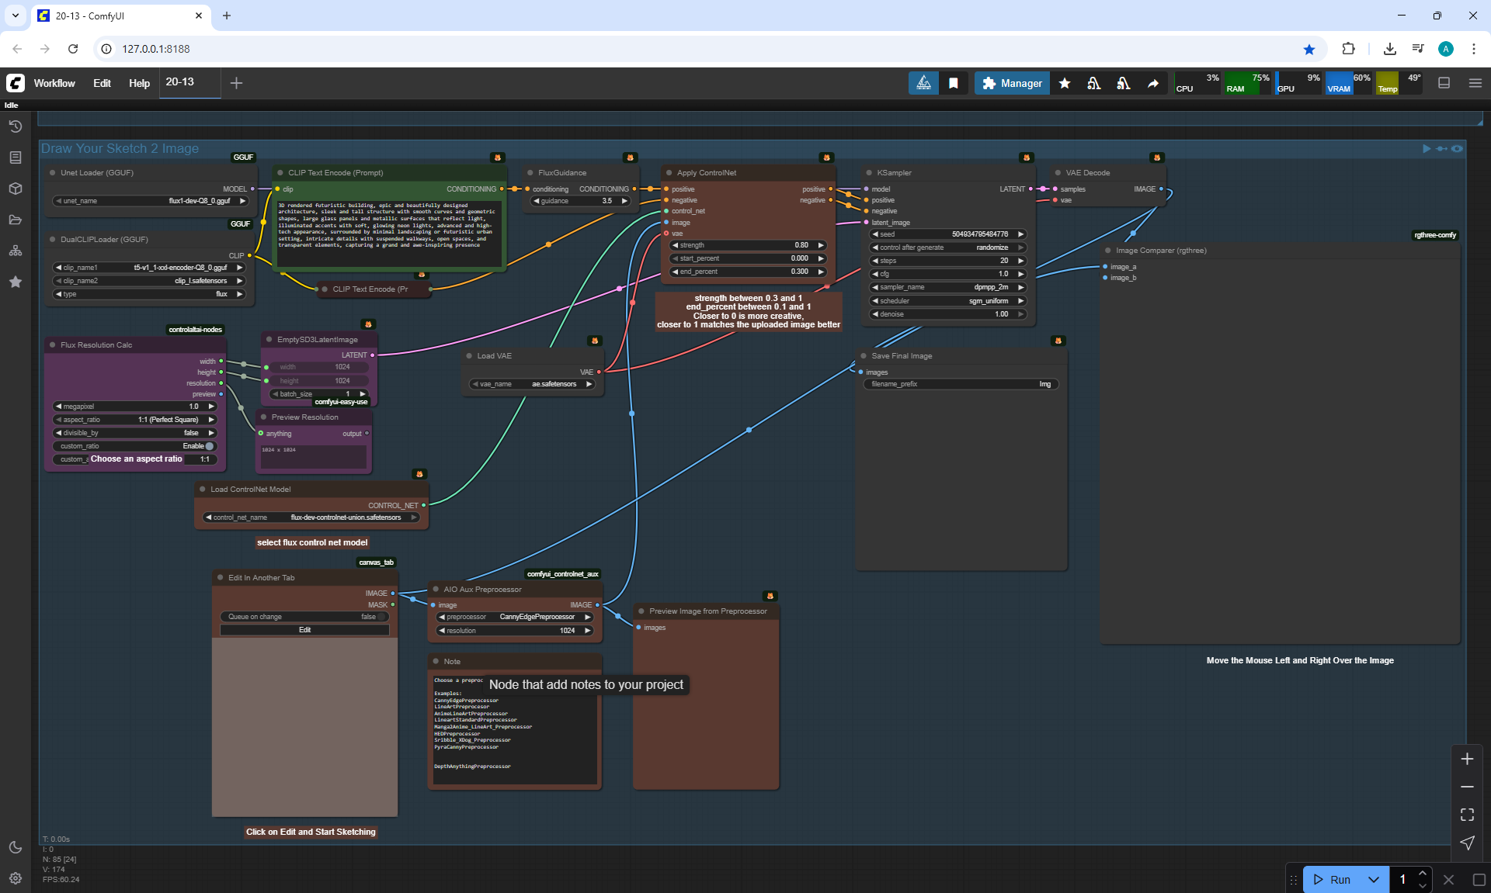Toggle the custom_ratio Enable switch
Image resolution: width=1491 pixels, height=893 pixels.
[209, 446]
